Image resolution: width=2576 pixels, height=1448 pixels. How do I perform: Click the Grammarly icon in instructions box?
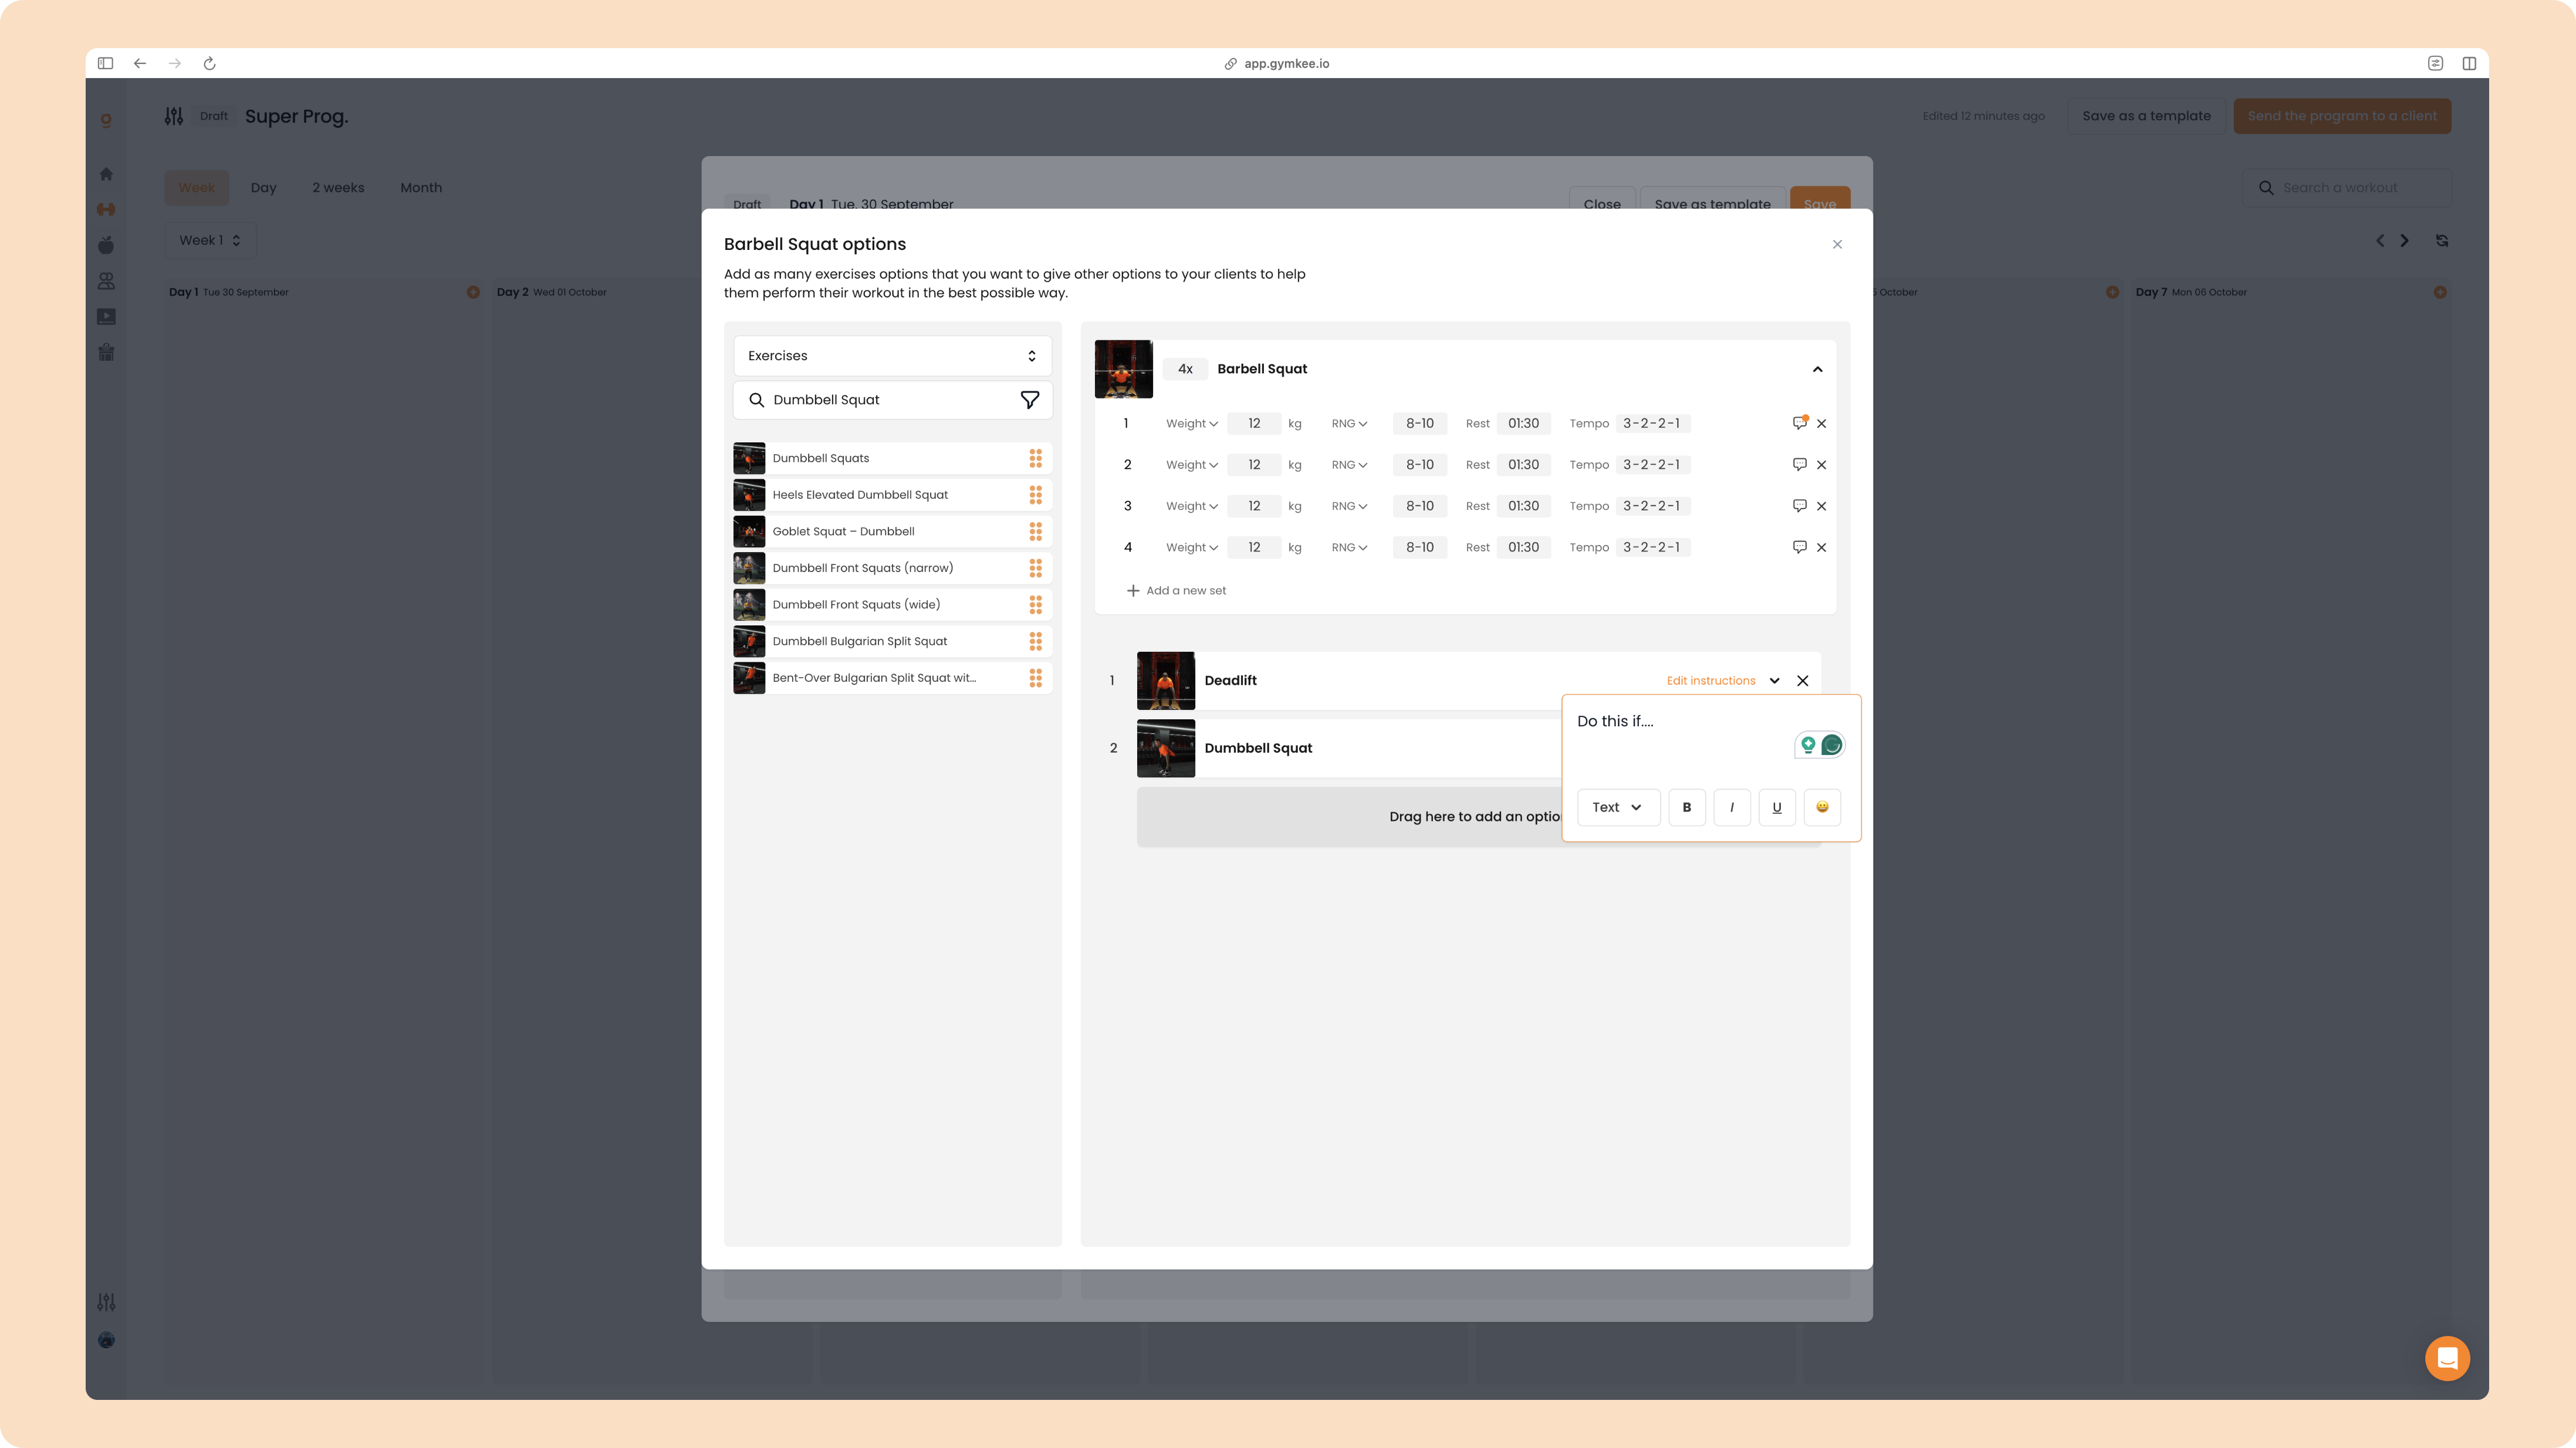[1831, 745]
